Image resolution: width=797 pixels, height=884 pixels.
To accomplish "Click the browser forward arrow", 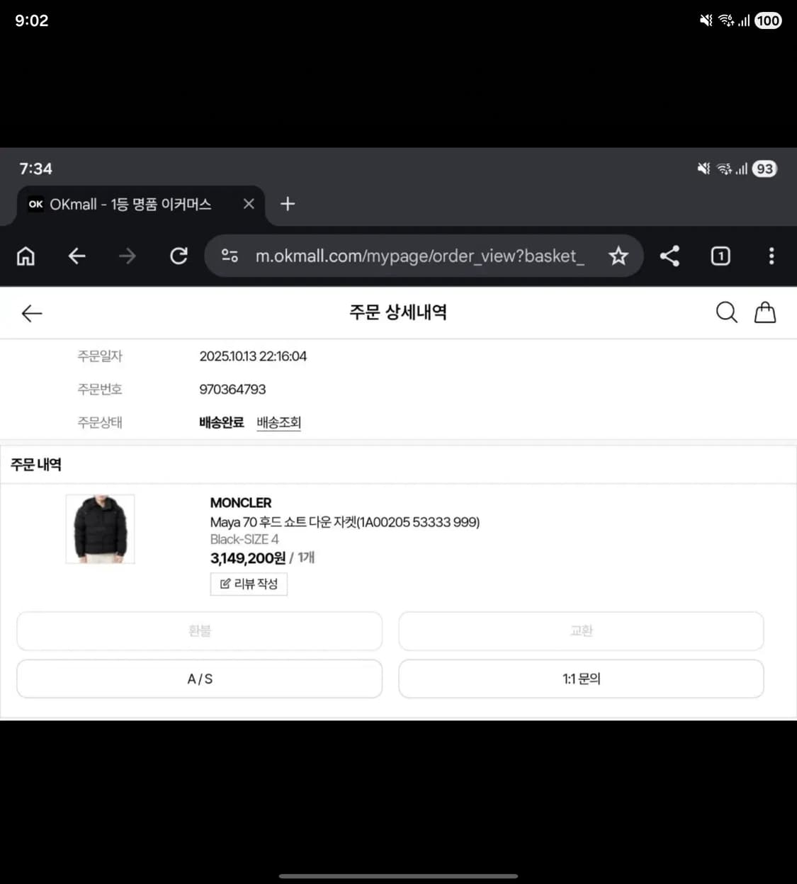I will (127, 256).
